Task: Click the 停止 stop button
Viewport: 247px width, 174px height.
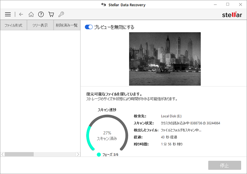Action: (224, 165)
